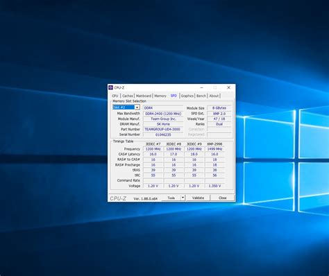The image size is (329, 276).
Task: Go to the Memory tab
Action: pos(160,96)
